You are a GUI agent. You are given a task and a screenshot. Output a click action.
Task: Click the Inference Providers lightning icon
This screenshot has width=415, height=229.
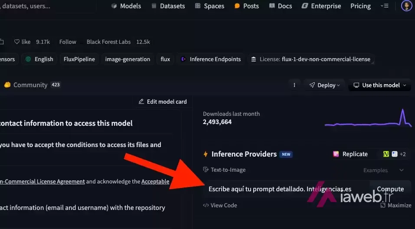[206, 154]
